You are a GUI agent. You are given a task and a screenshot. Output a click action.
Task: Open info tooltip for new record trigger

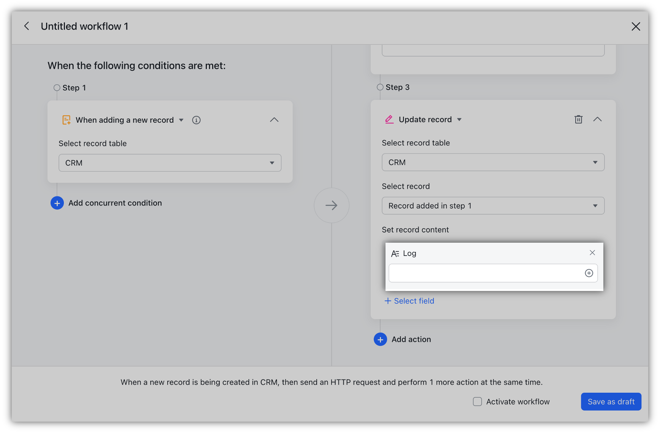tap(196, 120)
